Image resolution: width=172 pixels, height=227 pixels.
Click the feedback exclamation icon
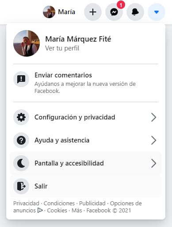pyautogui.click(x=21, y=79)
